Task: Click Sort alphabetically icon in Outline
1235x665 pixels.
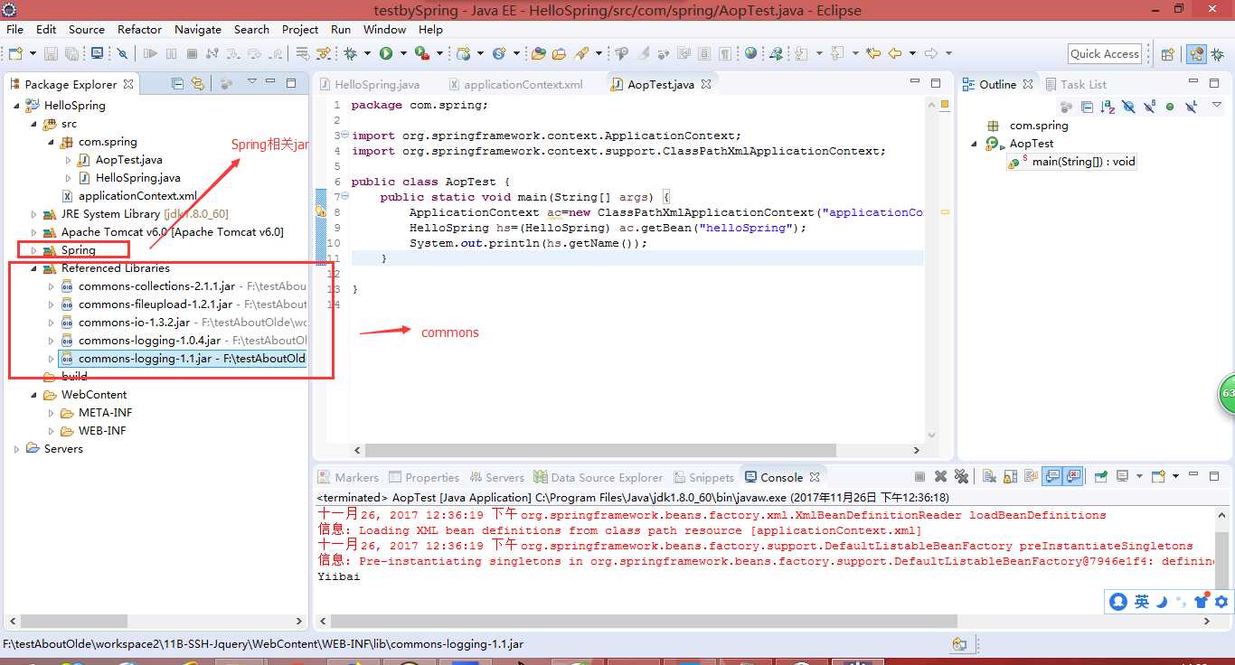Action: tap(1108, 107)
